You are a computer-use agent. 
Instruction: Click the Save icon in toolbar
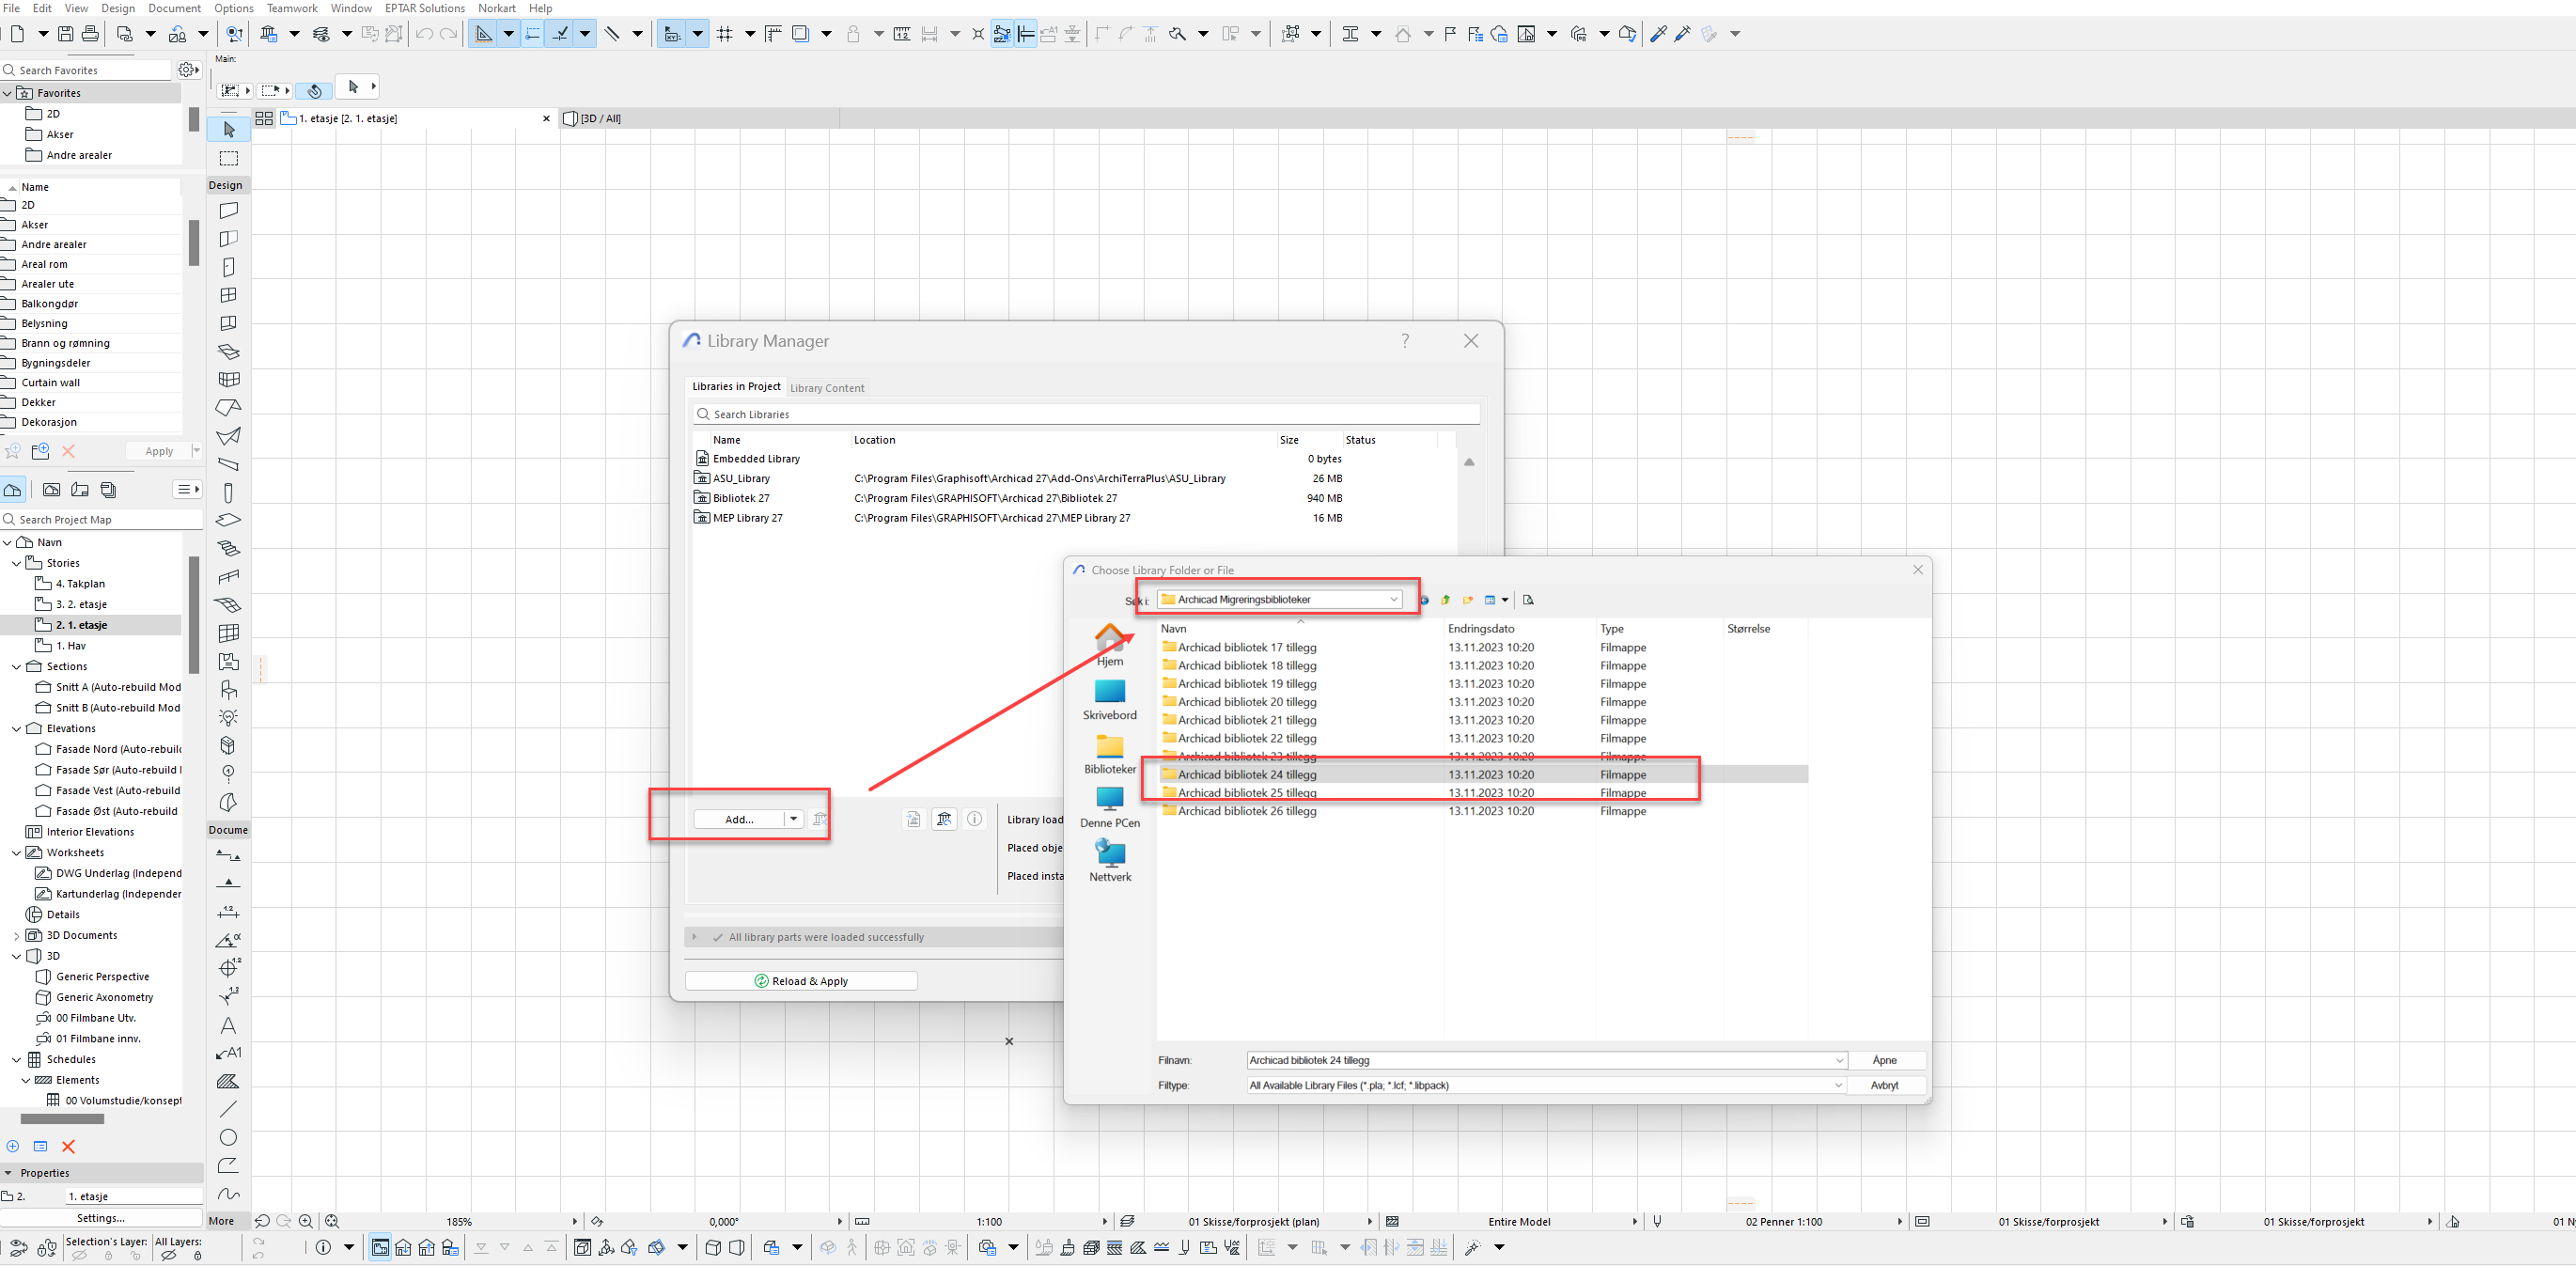pyautogui.click(x=65, y=34)
